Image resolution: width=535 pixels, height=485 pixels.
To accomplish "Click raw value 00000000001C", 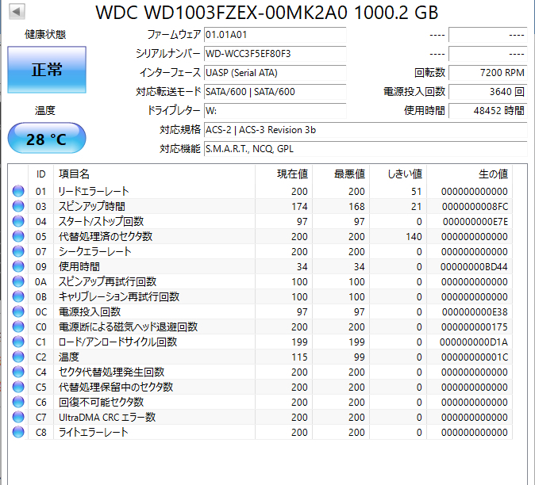I will point(475,357).
